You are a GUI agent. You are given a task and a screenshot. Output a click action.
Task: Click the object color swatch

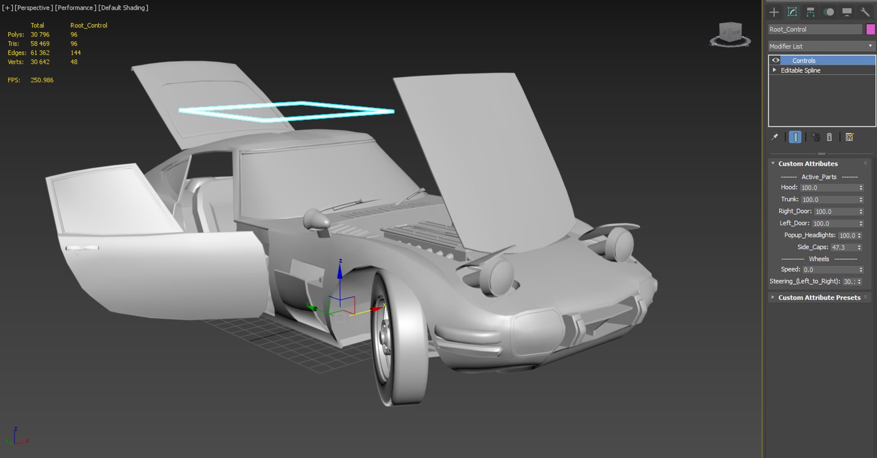(870, 29)
